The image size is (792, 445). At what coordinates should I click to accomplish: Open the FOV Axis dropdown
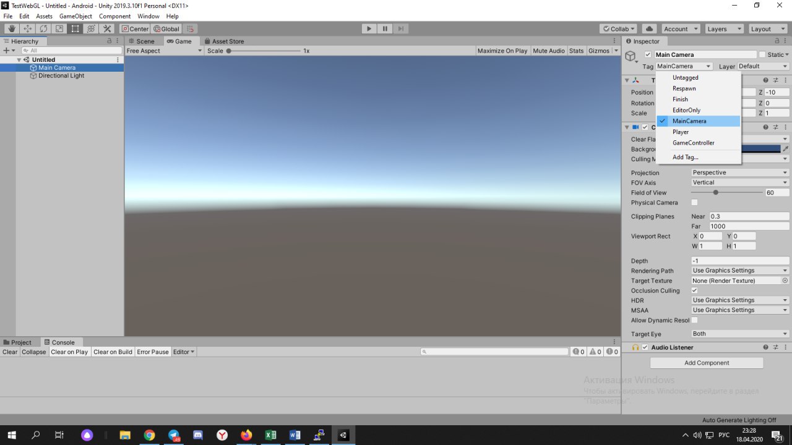click(740, 182)
